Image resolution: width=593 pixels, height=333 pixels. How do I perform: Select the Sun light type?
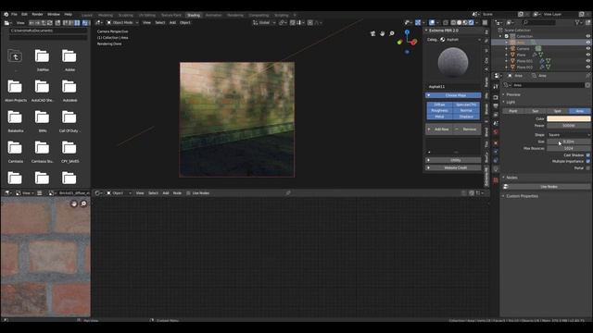tap(536, 111)
